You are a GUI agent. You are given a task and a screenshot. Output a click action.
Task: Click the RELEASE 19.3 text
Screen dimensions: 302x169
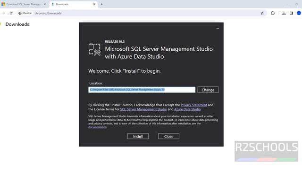(115, 42)
